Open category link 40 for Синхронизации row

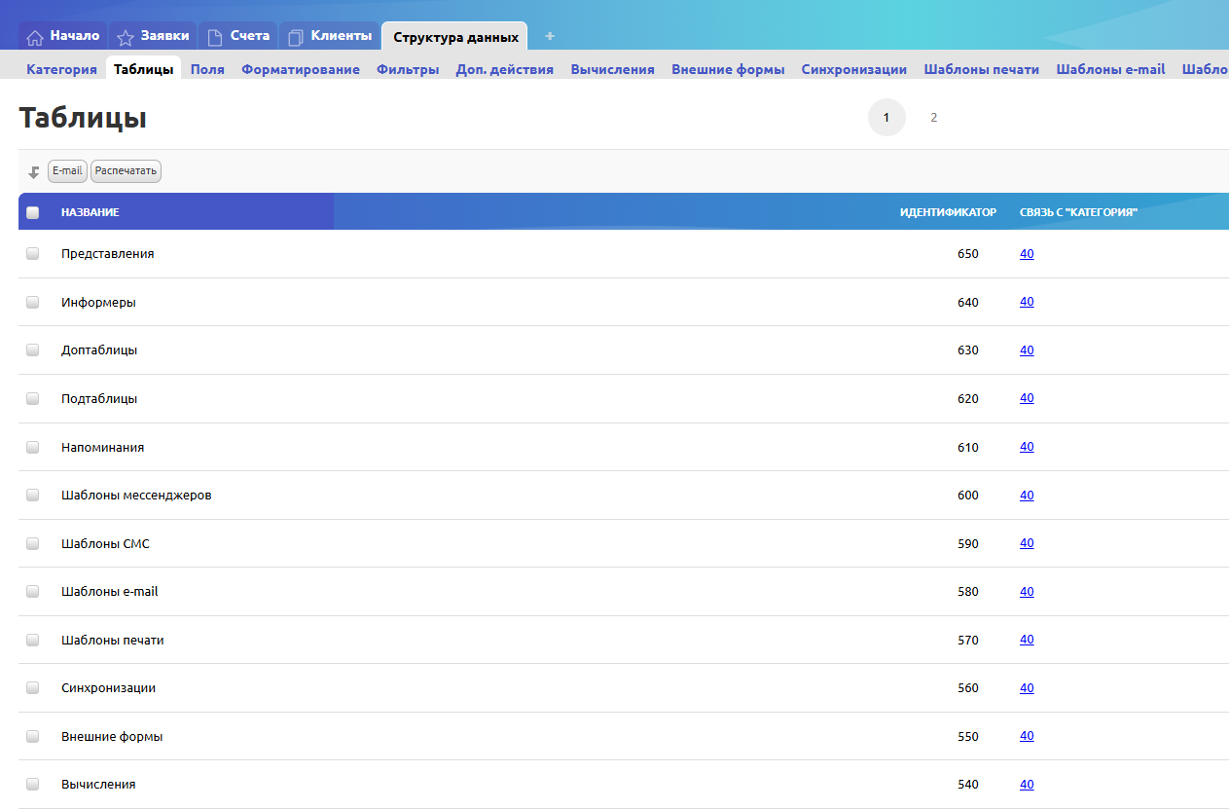[1027, 687]
